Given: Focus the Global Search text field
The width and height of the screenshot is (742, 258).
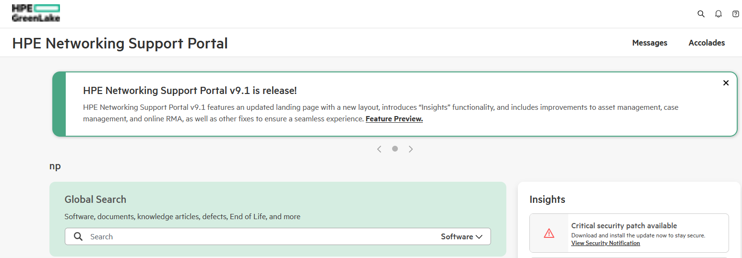Looking at the screenshot, I should [x=259, y=236].
